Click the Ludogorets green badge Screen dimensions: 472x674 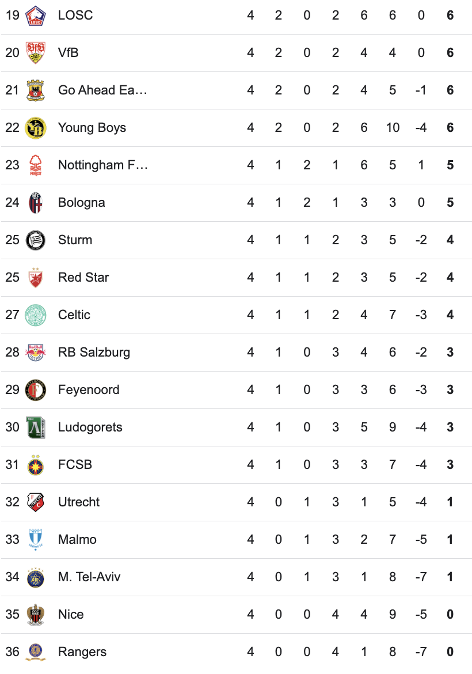click(36, 427)
